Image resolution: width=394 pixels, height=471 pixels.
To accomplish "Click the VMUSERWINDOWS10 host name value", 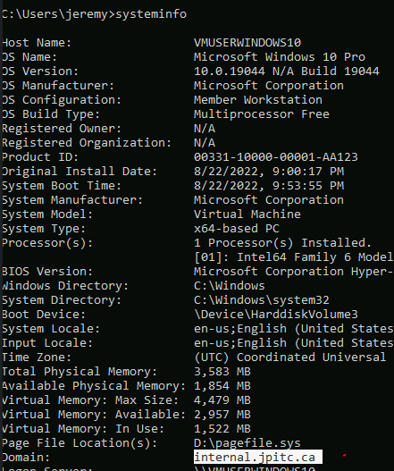I will coord(247,43).
